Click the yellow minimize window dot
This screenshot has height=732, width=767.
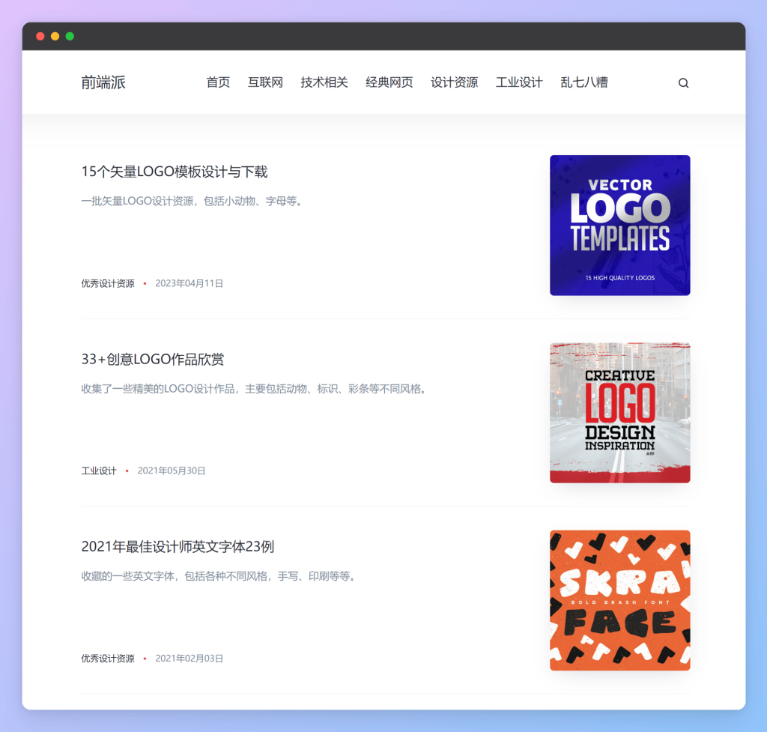pyautogui.click(x=55, y=36)
